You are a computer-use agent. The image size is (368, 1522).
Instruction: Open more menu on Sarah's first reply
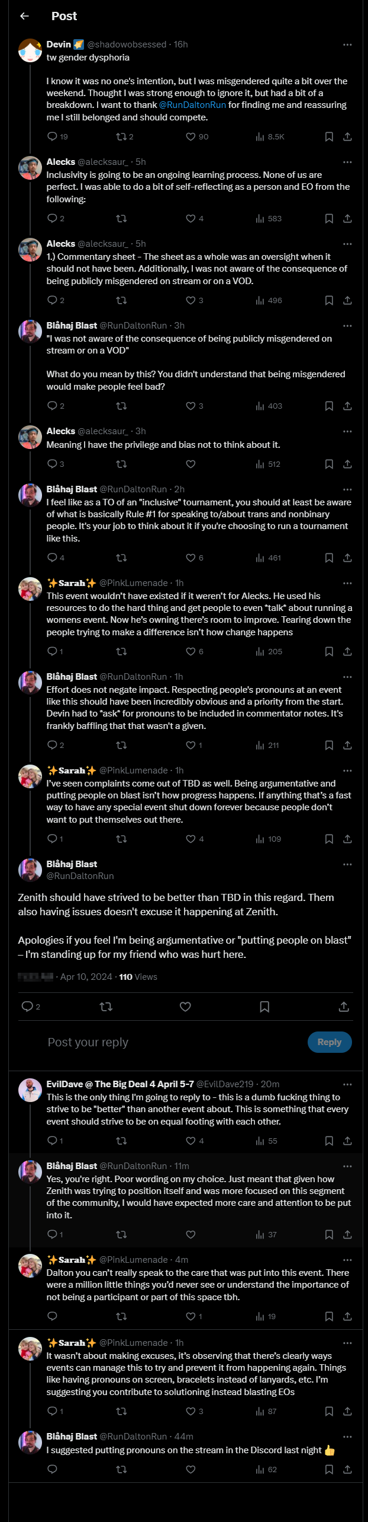tap(347, 583)
